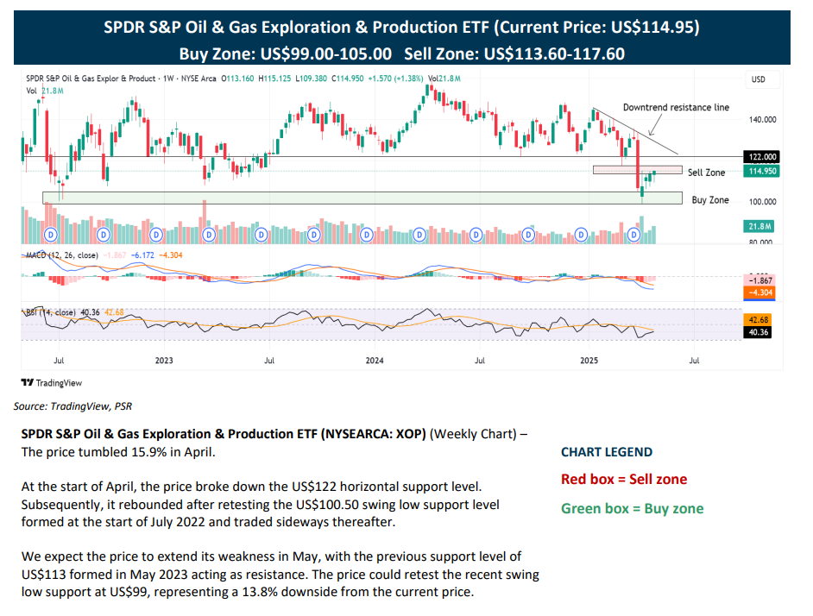Click the line mentioning US$122 horizontal support level
Image resolution: width=813 pixels, height=616 pixels.
click(251, 487)
